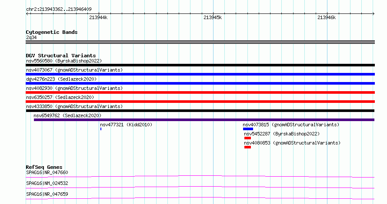Click the magenta line for SPAG16|NM_024532
Image resolution: width=387 pixels, height=204 pixels.
point(200,187)
